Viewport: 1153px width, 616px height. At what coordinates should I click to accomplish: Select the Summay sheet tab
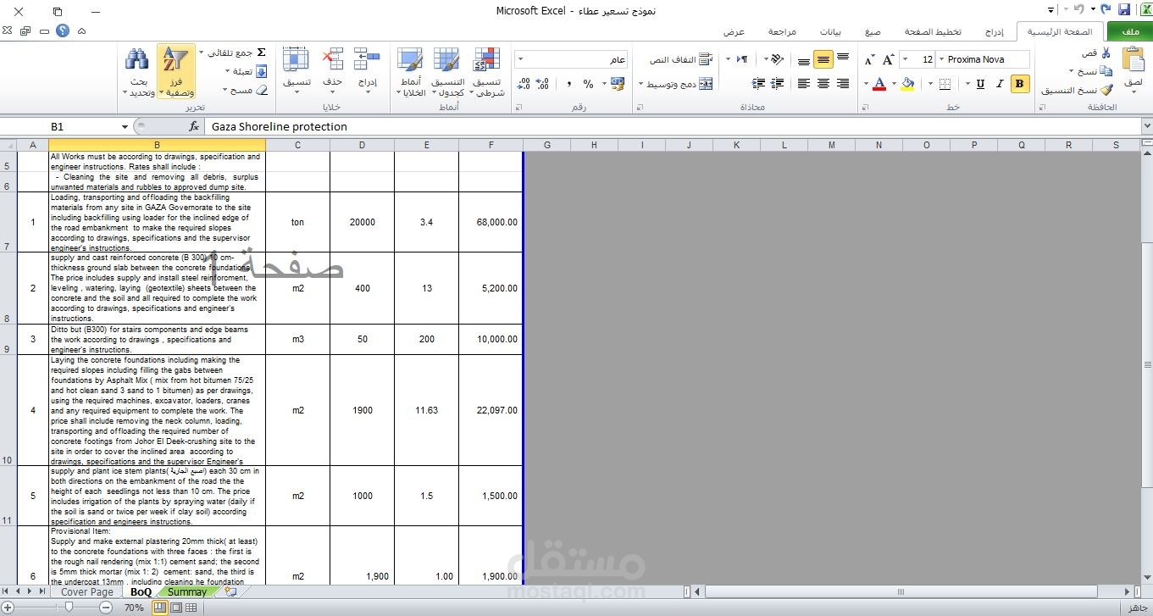tap(186, 592)
